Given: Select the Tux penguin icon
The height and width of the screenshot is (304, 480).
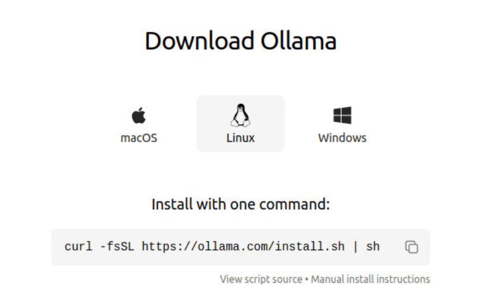Looking at the screenshot, I should (x=240, y=116).
